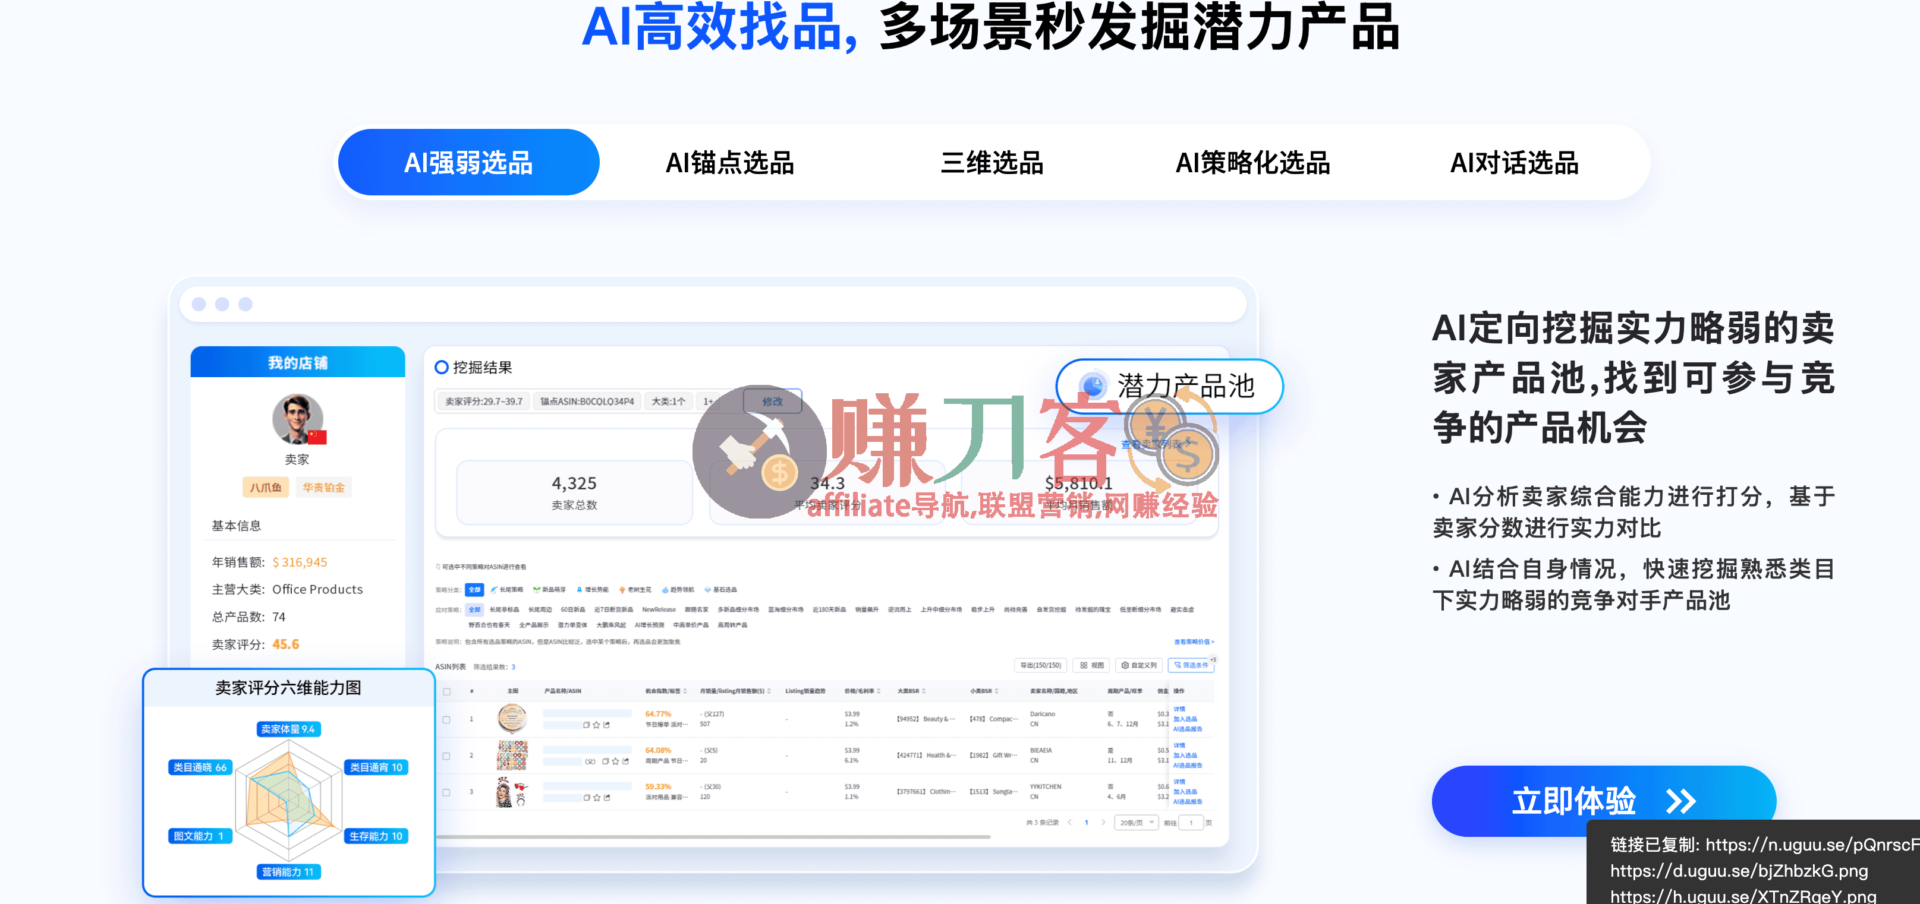Star the product in row 3

[x=596, y=798]
